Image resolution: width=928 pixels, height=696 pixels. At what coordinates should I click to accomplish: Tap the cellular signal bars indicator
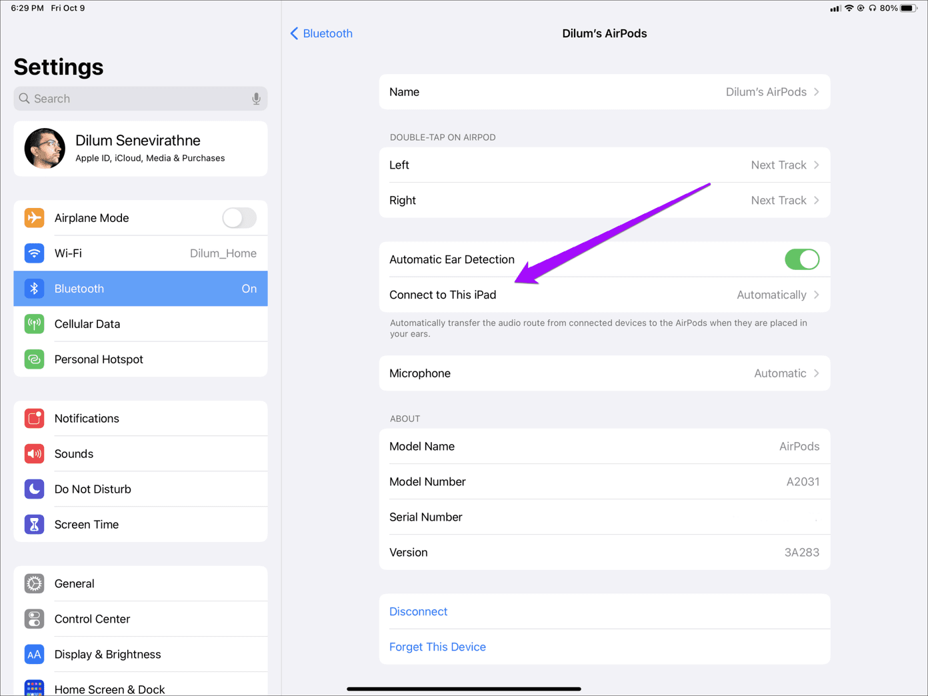(835, 8)
